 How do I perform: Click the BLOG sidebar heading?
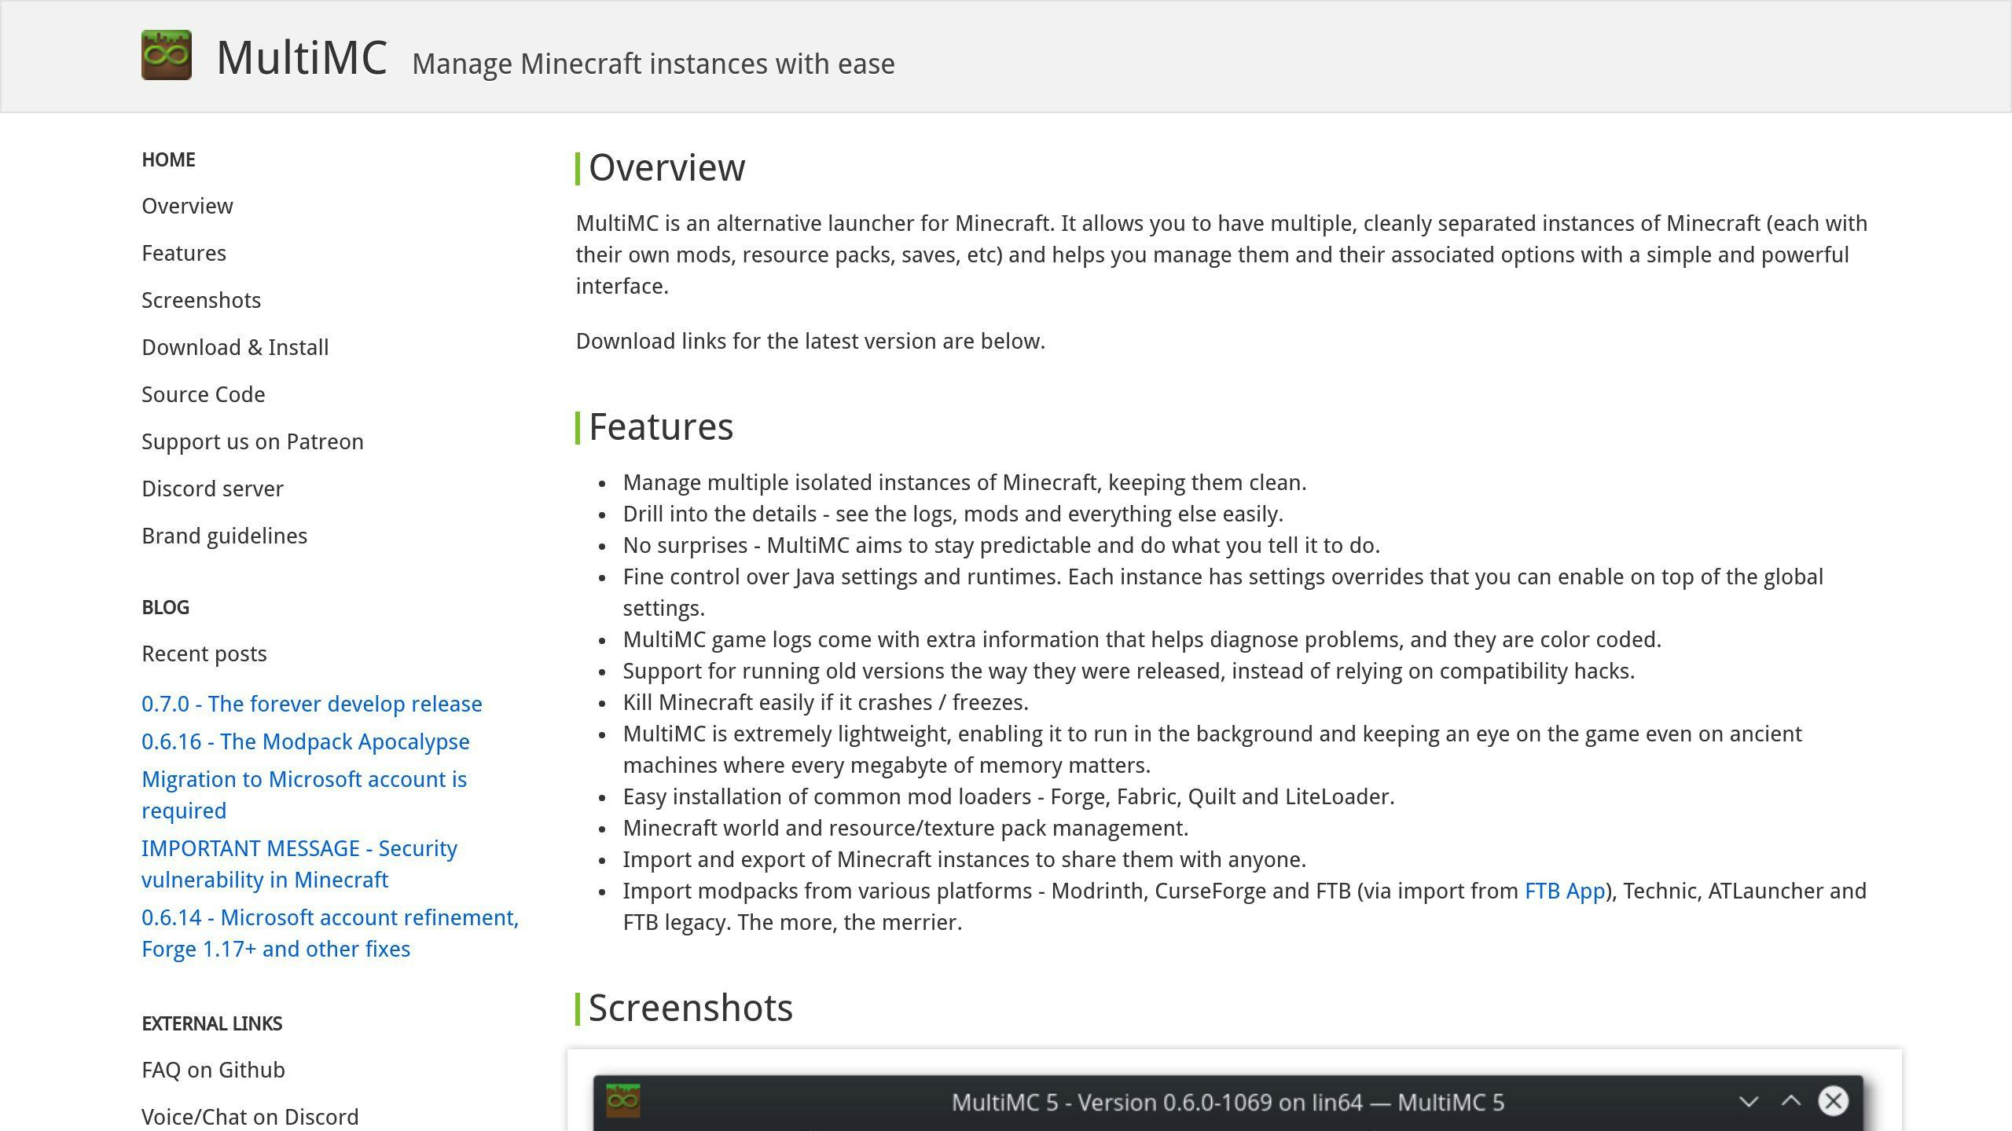165,607
